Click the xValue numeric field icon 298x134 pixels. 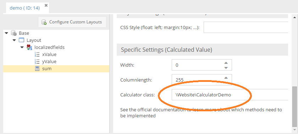pyautogui.click(x=37, y=55)
